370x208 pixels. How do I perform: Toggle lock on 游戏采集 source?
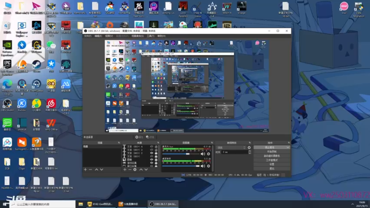coord(156,163)
